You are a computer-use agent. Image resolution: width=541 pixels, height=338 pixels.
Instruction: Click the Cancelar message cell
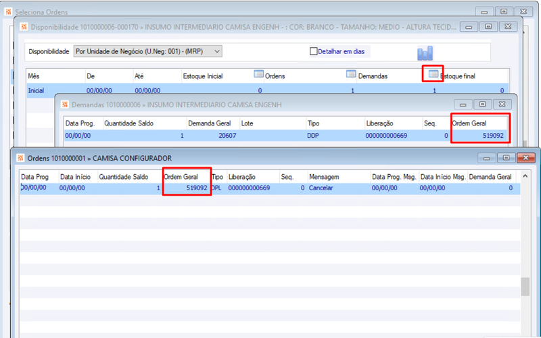[x=321, y=188]
